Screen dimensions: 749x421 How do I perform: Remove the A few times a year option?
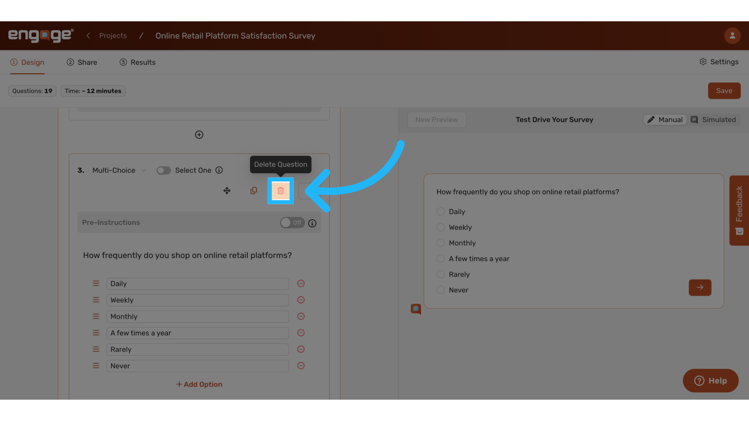[x=301, y=333]
